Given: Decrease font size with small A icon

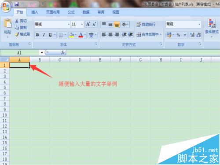Looking at the screenshot, I should pyautogui.click(x=94, y=24).
